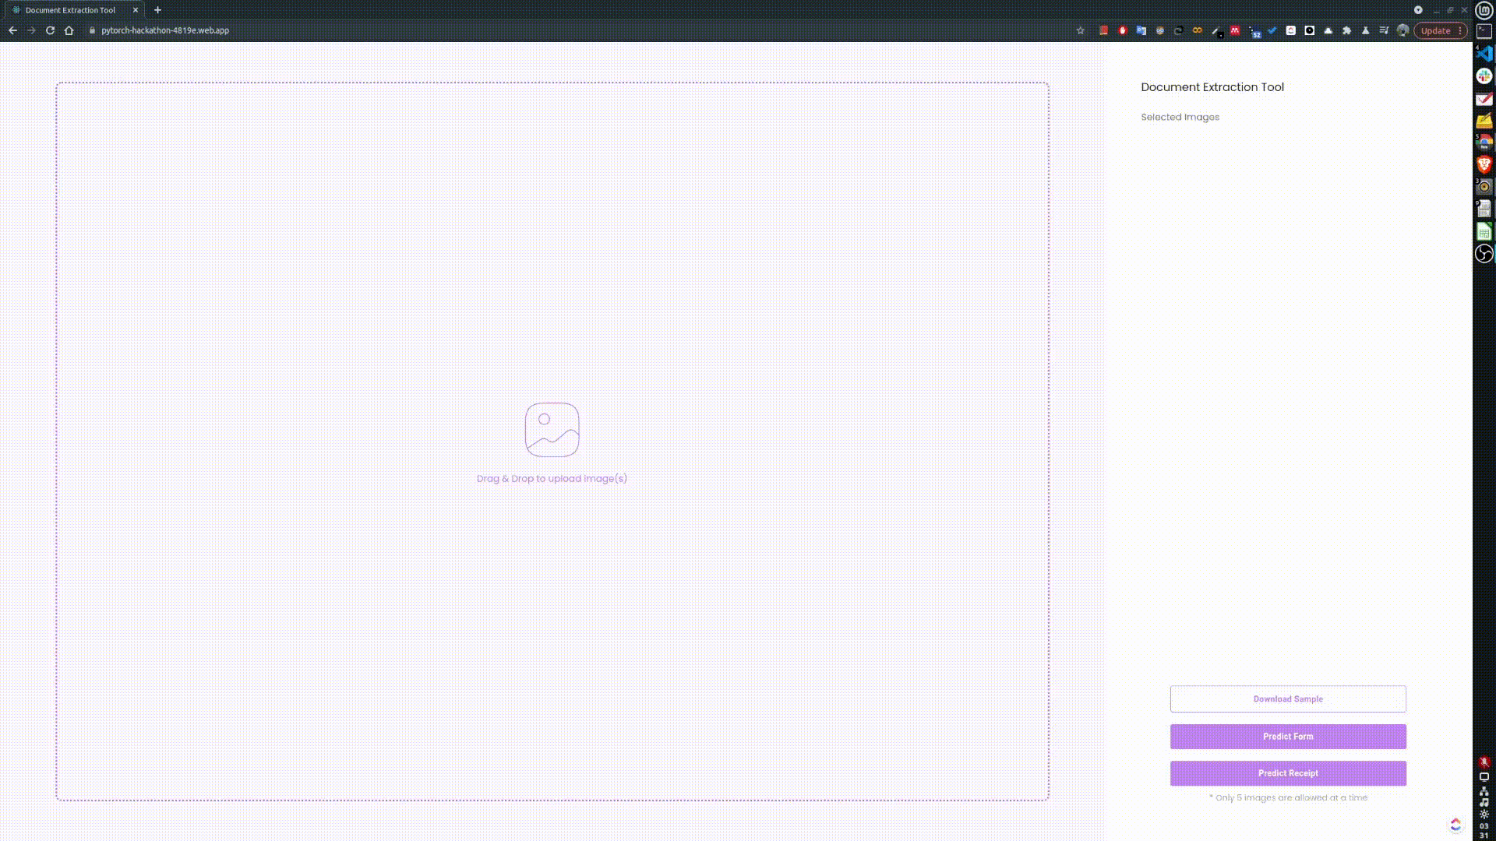This screenshot has height=841, width=1496.
Task: Click the Update button in Chrome
Action: tap(1434, 30)
